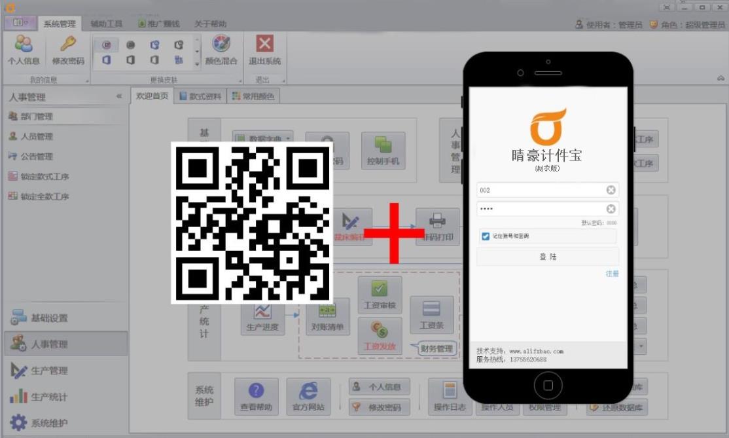Open the 更换皮肤 group dialog launcher
This screenshot has height=438, width=729.
pos(240,81)
